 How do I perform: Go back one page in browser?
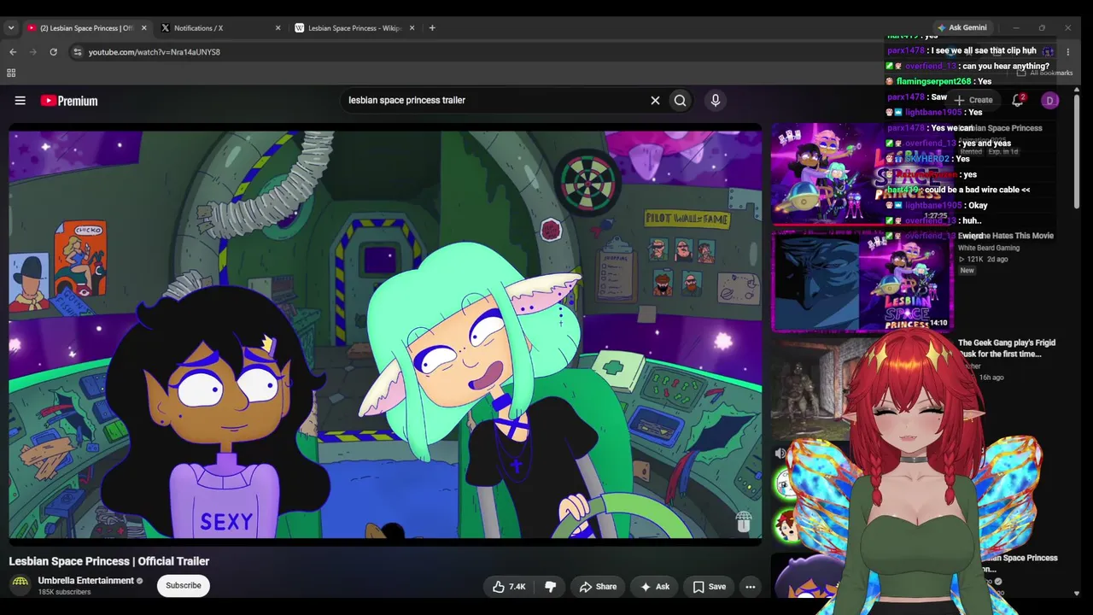[13, 52]
